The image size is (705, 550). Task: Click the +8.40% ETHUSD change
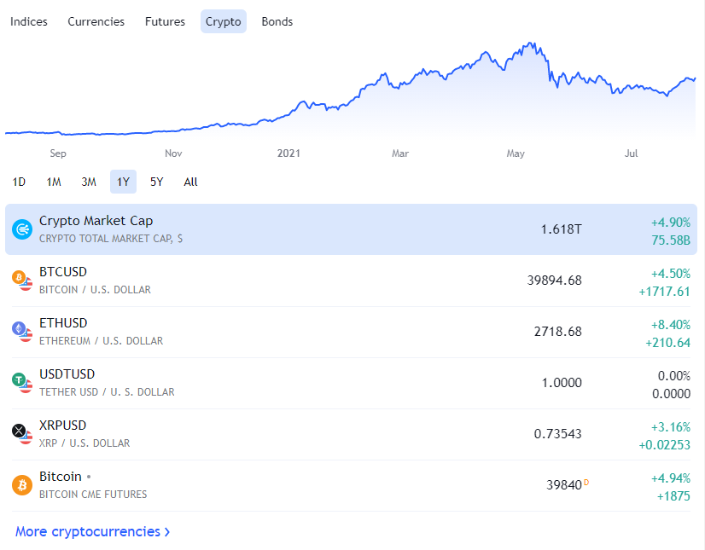point(670,325)
